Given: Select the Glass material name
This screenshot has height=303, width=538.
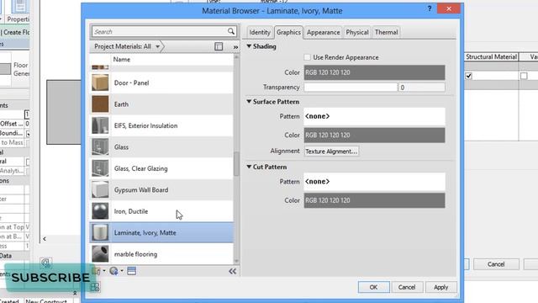Looking at the screenshot, I should pyautogui.click(x=121, y=147).
